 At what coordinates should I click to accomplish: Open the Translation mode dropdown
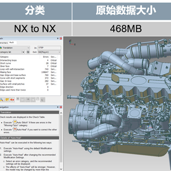point(15,48)
